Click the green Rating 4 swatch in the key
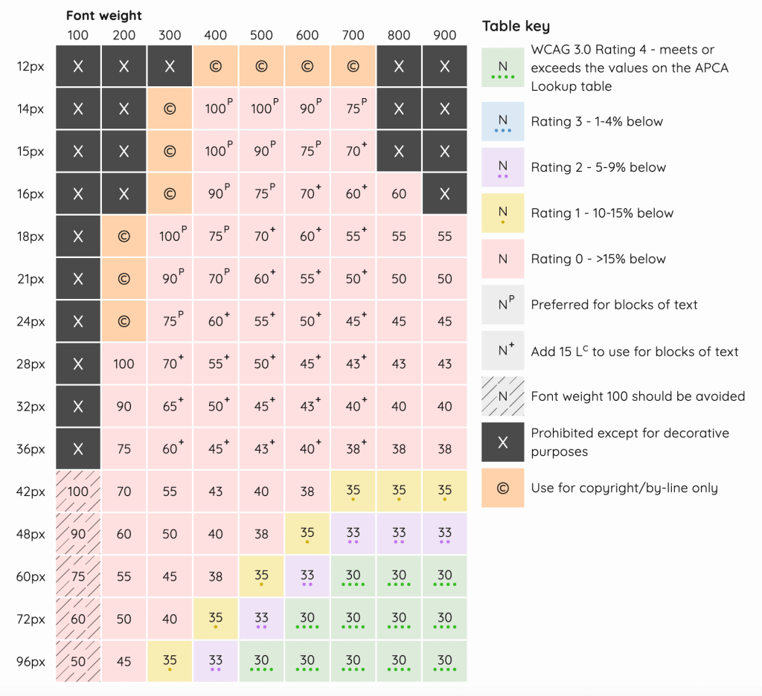 (503, 68)
